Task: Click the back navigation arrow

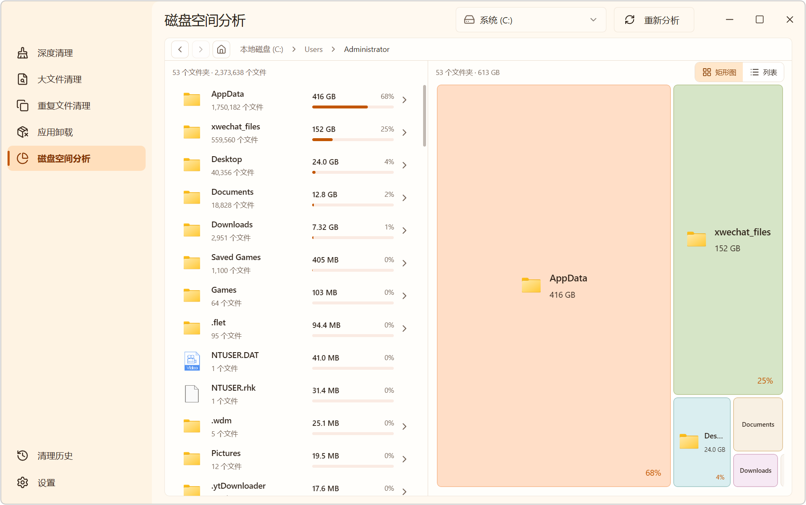Action: [180, 49]
